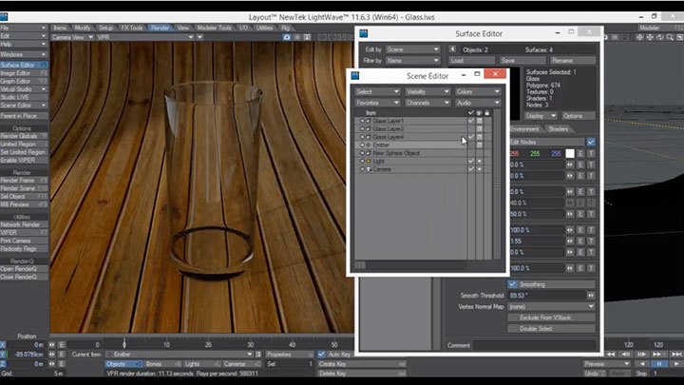The height and width of the screenshot is (385, 684).
Task: Jump to last frame with the end button
Action: [x=676, y=355]
